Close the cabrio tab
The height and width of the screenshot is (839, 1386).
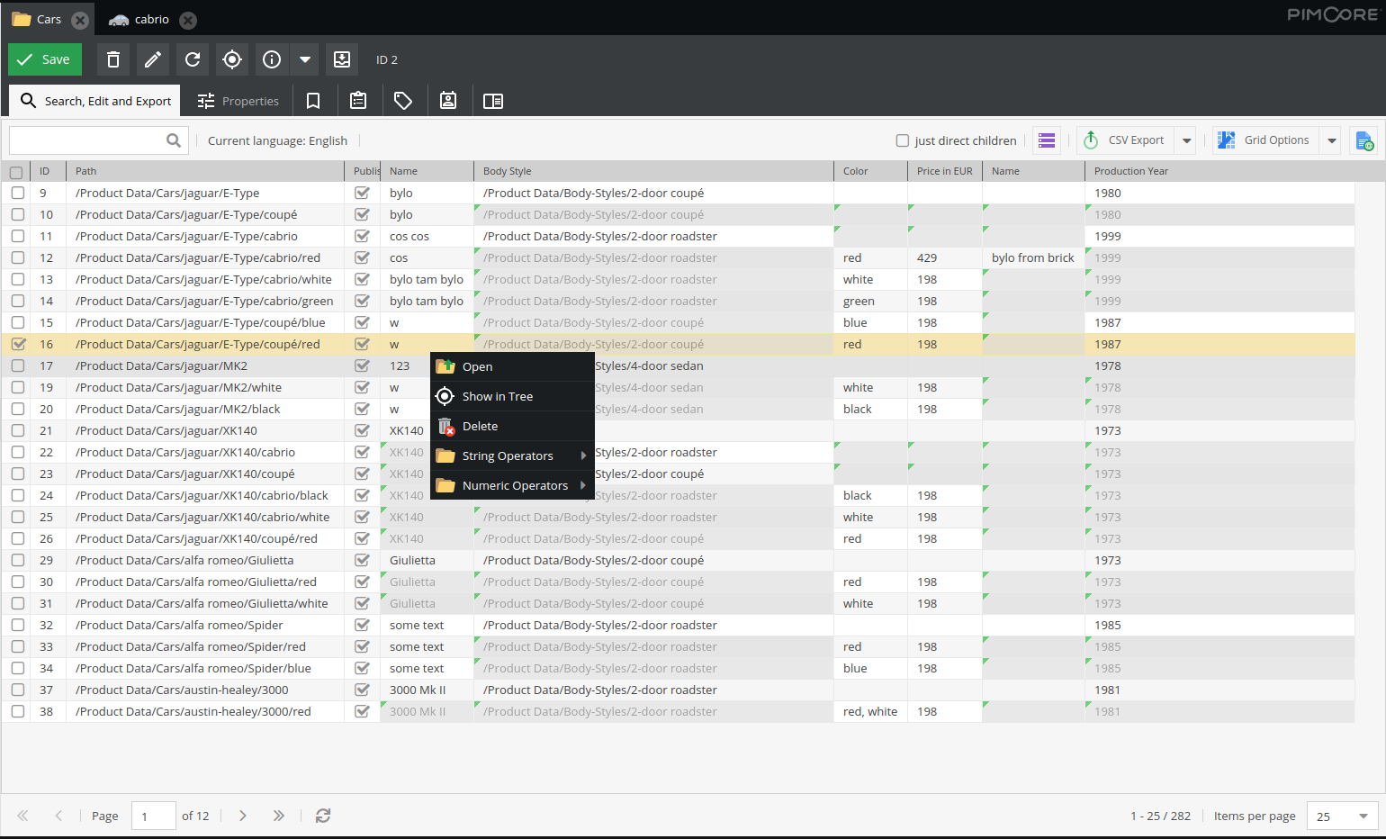[187, 20]
